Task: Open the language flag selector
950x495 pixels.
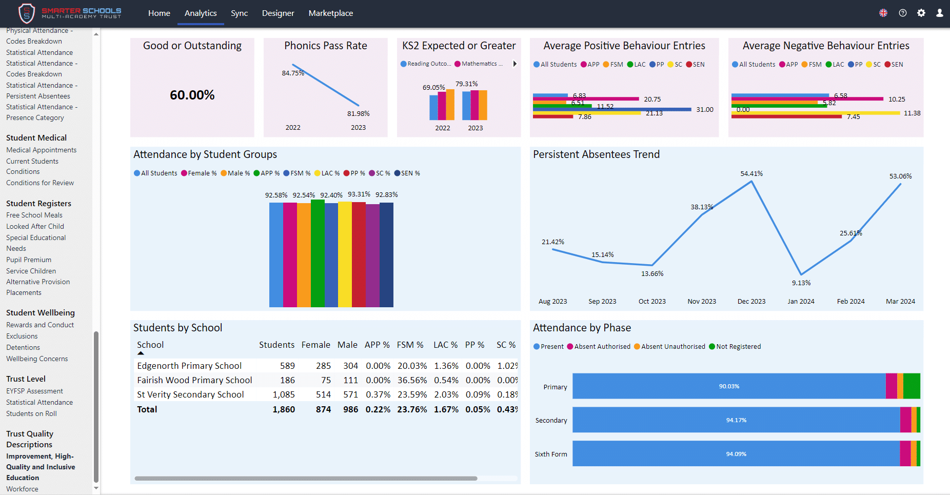Action: click(883, 13)
